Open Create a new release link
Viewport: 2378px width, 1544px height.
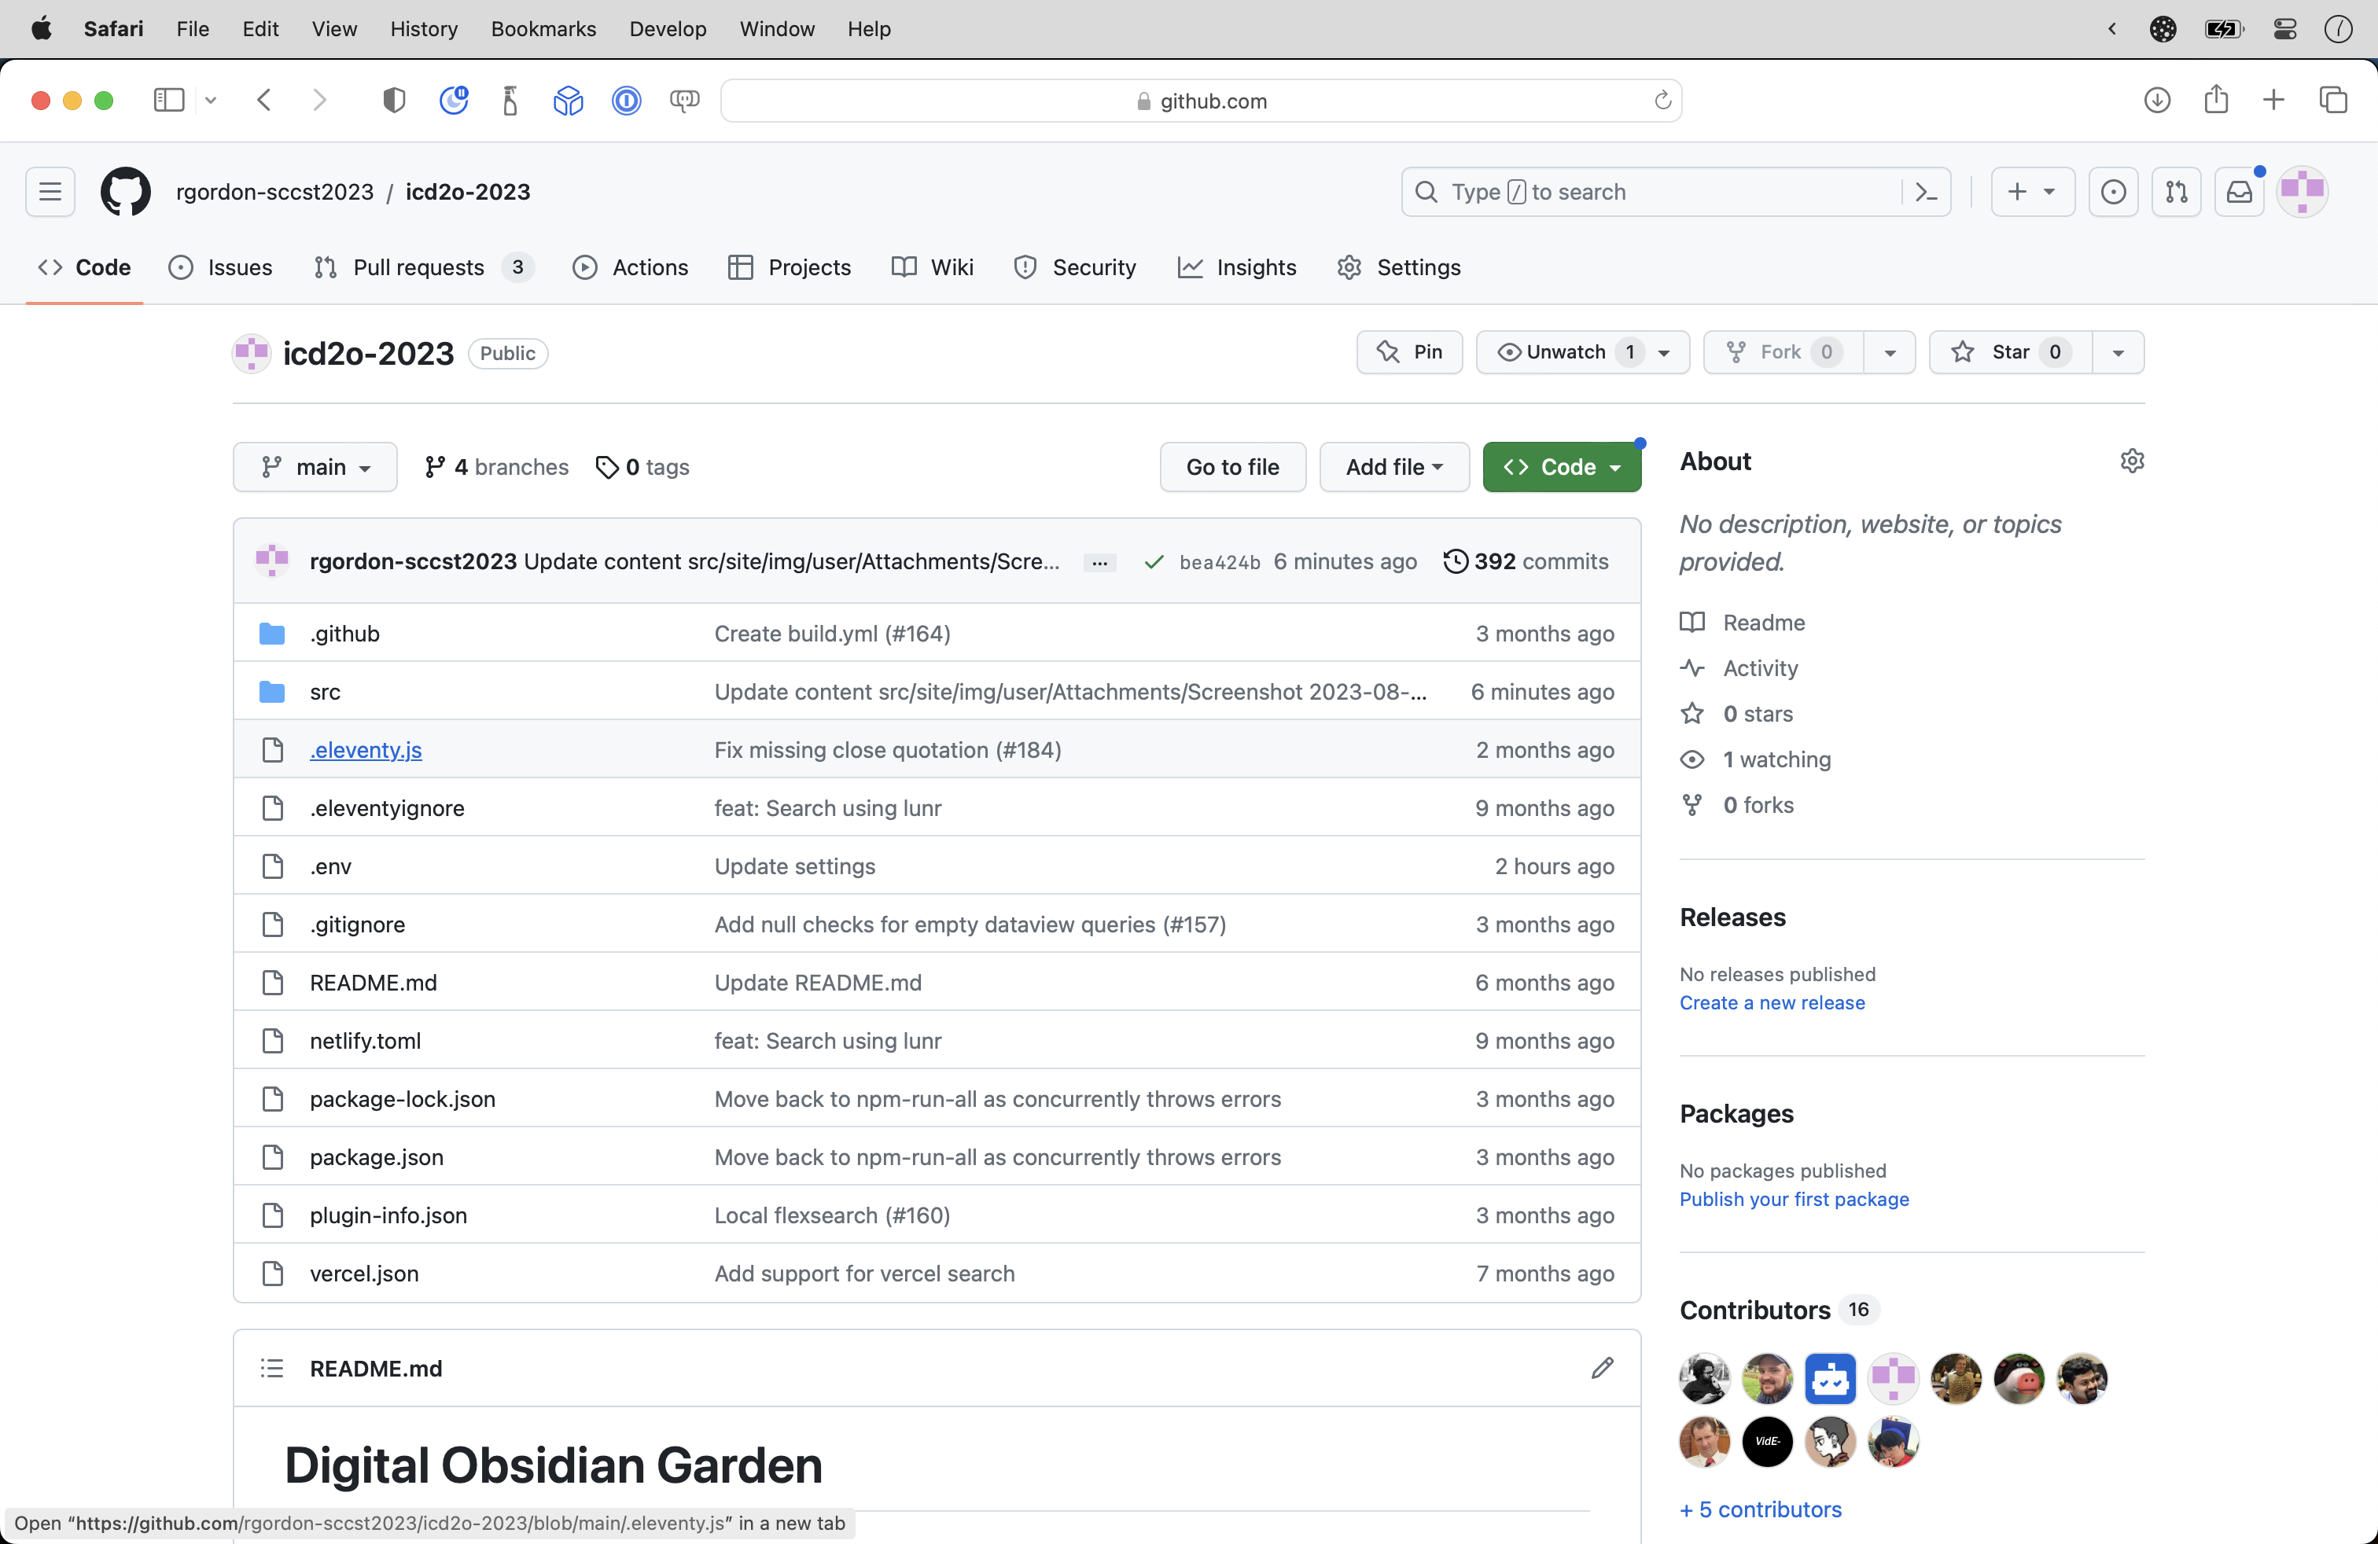point(1772,1002)
